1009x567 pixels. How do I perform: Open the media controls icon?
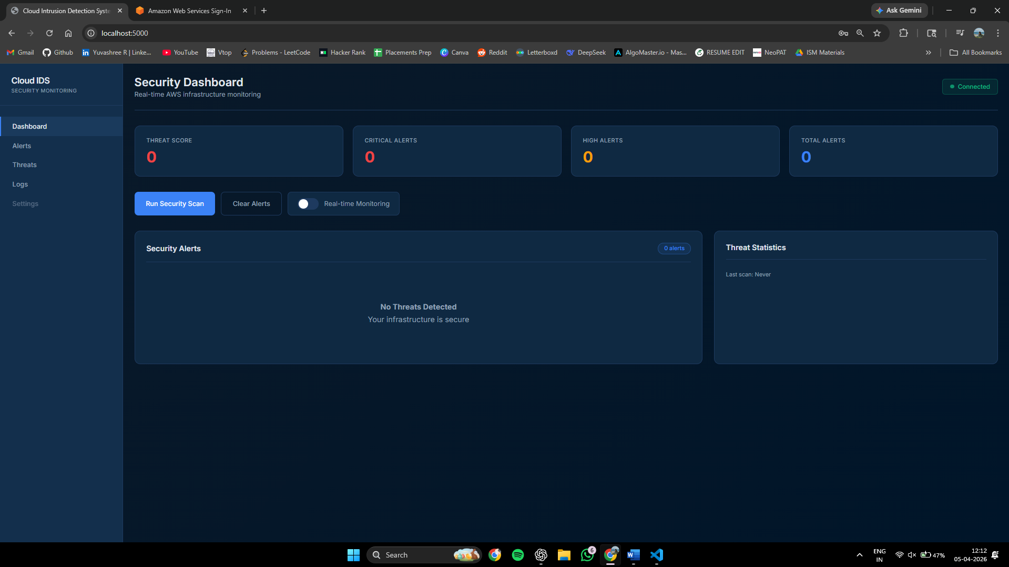[960, 33]
